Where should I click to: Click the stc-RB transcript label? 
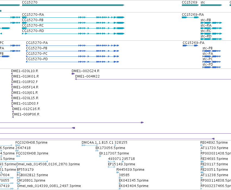[206, 20]
